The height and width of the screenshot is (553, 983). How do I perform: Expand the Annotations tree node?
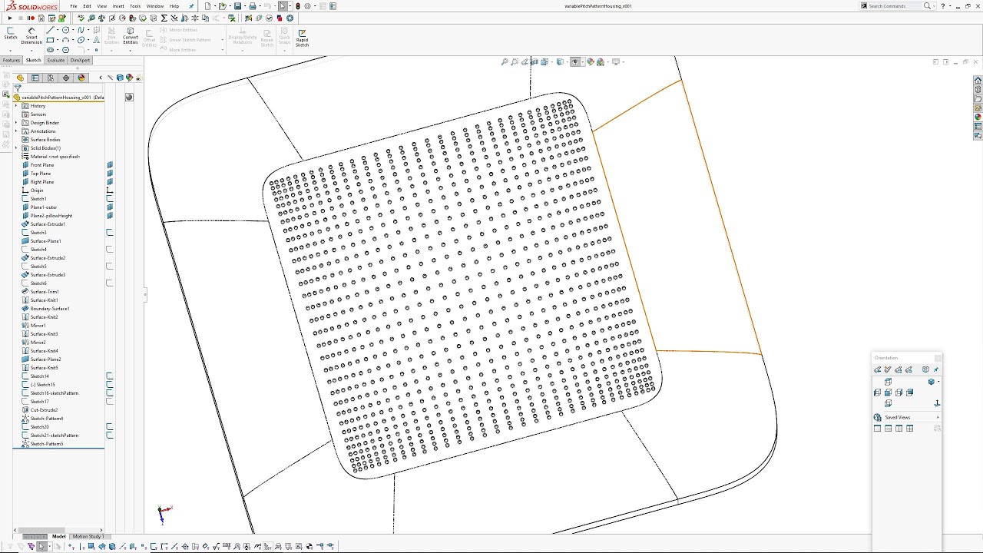click(x=16, y=131)
